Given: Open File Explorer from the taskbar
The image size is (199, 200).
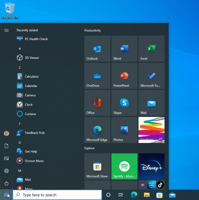Looking at the screenshot, I should [147, 195].
